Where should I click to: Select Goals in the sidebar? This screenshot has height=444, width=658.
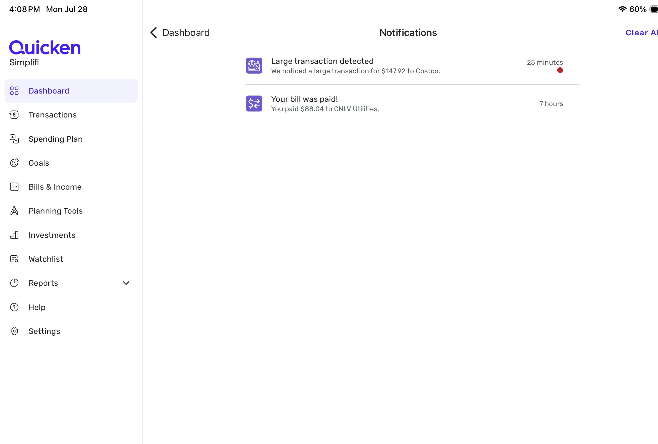[71, 163]
